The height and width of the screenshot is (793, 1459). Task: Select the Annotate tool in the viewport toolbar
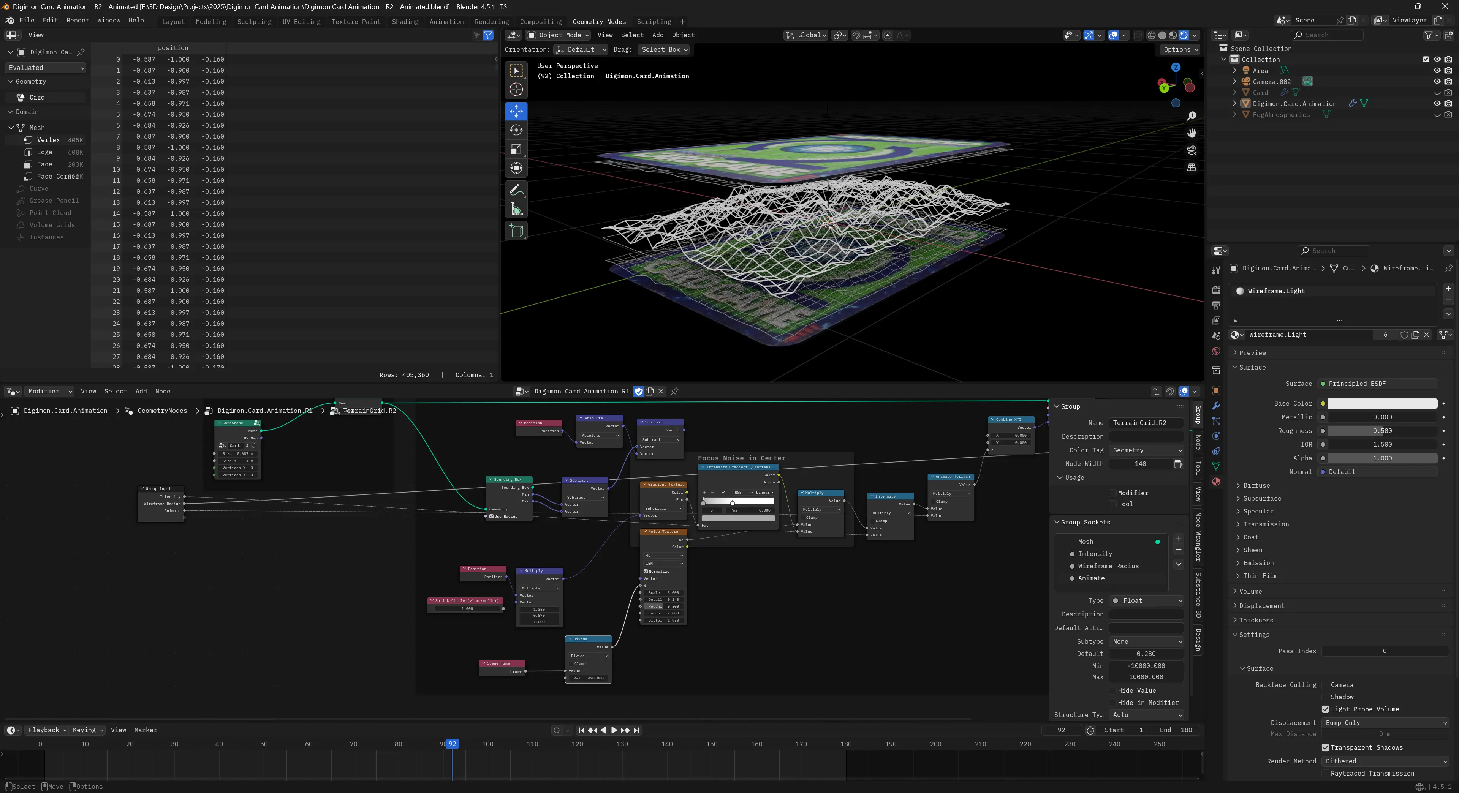[516, 190]
